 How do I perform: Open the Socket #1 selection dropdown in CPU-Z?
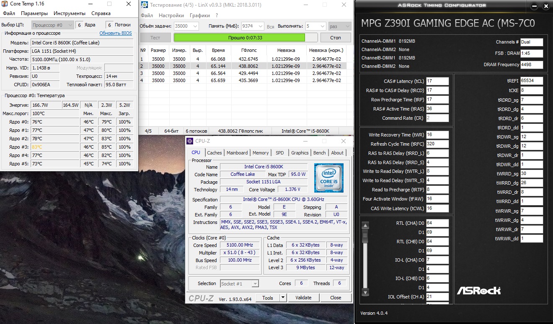pos(239,283)
